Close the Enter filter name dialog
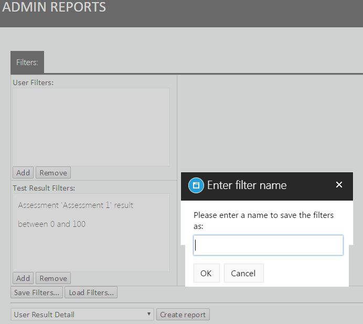363x324 pixels. pos(339,185)
